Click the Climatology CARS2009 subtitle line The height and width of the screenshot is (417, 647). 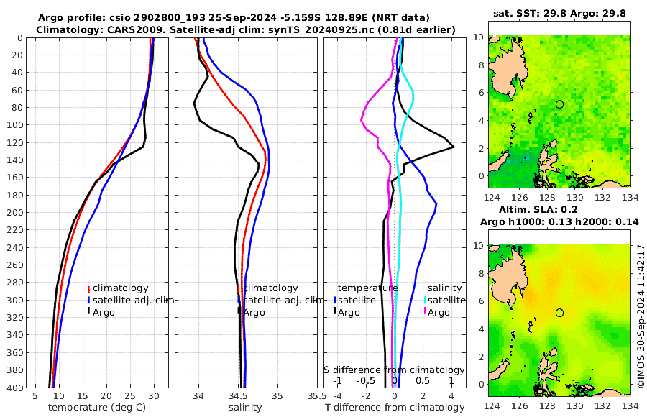246,29
